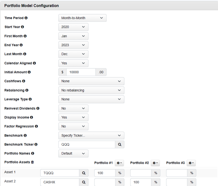Click the info icon beside Factor Regression
This screenshot has height=186, width=218.
coord(36,126)
